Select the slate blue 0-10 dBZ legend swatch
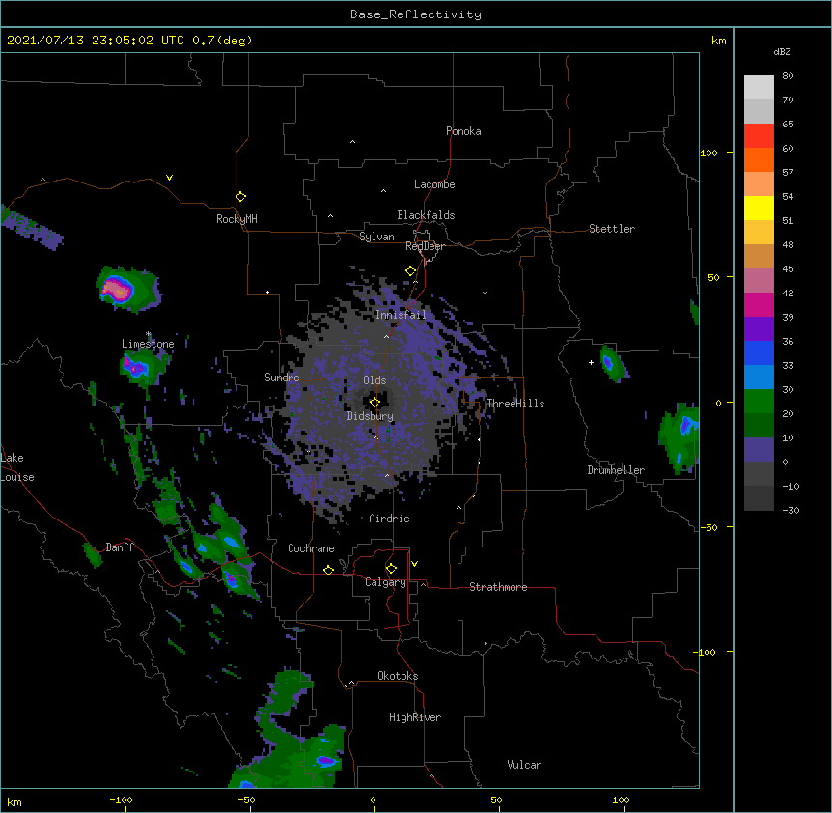The image size is (832, 813). point(759,450)
